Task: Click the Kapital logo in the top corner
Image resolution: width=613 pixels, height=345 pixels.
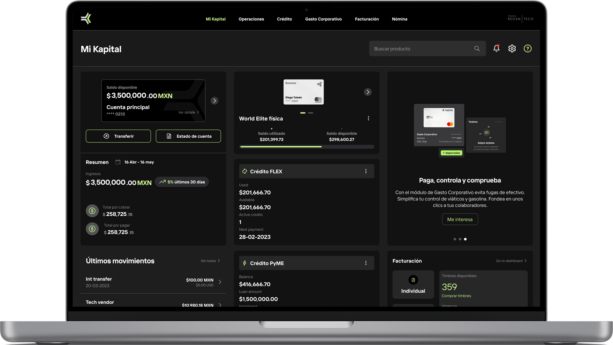Action: click(x=86, y=18)
